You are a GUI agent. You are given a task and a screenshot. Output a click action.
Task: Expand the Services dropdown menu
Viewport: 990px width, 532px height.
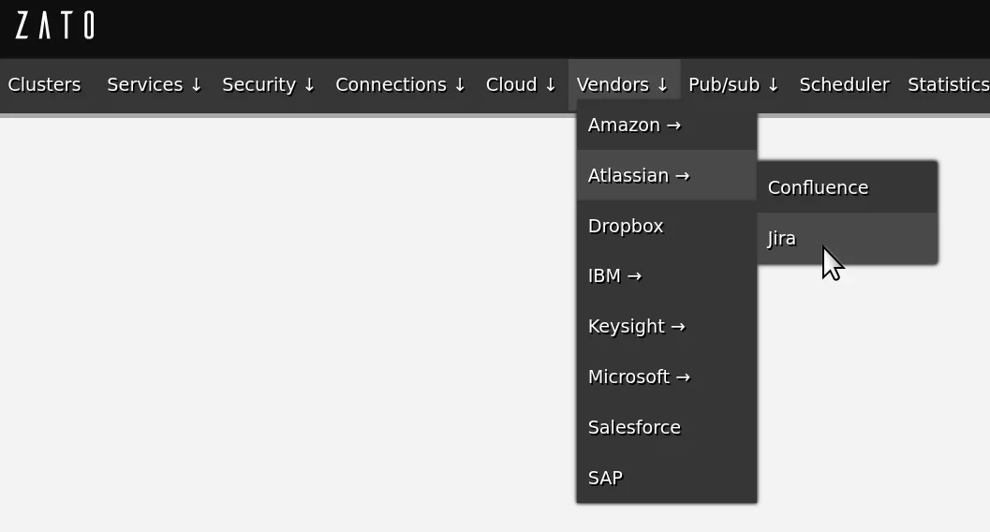click(155, 85)
